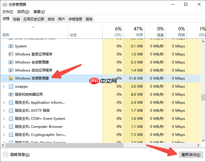
Task: Click the COM+ Event System gear icon
Action: coord(11,119)
